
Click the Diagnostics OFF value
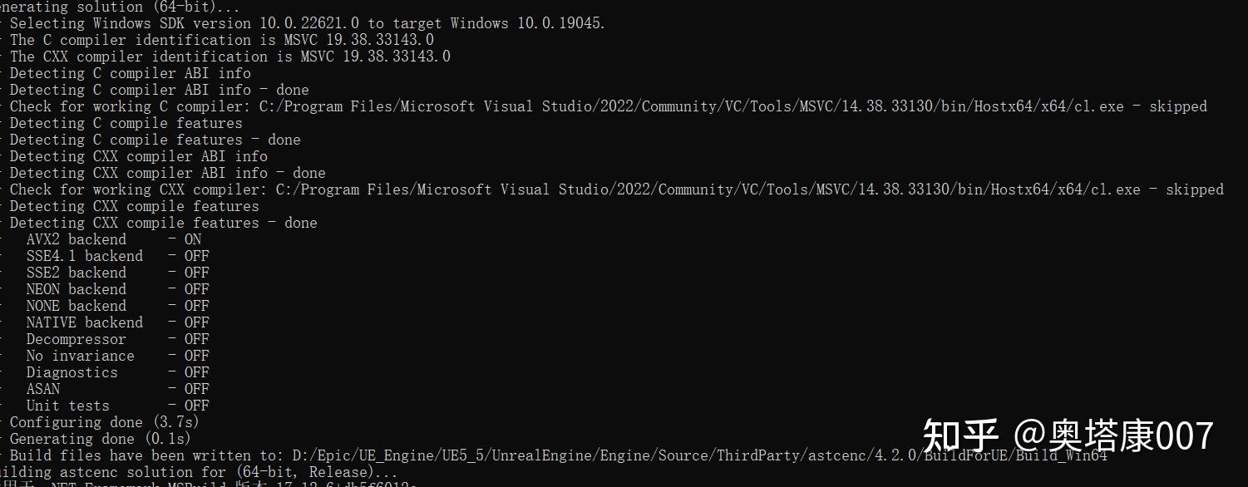(x=196, y=372)
